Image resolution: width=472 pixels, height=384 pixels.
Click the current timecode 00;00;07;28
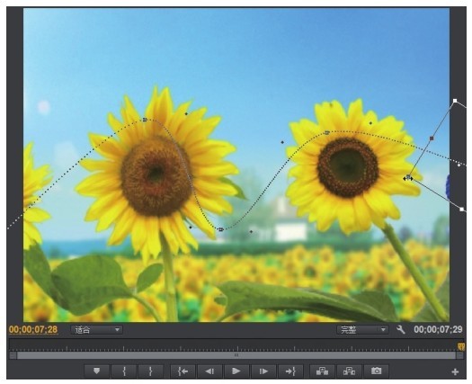pos(33,329)
